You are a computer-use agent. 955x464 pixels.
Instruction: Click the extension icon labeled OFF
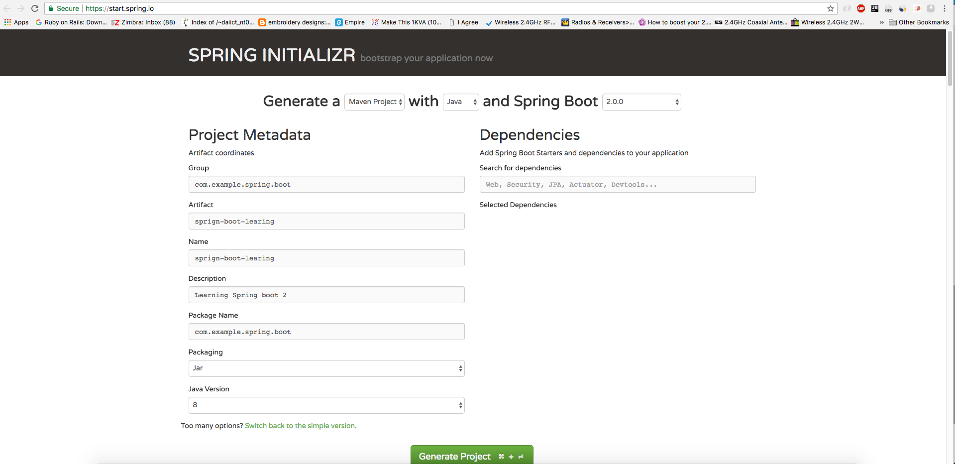pyautogui.click(x=889, y=9)
